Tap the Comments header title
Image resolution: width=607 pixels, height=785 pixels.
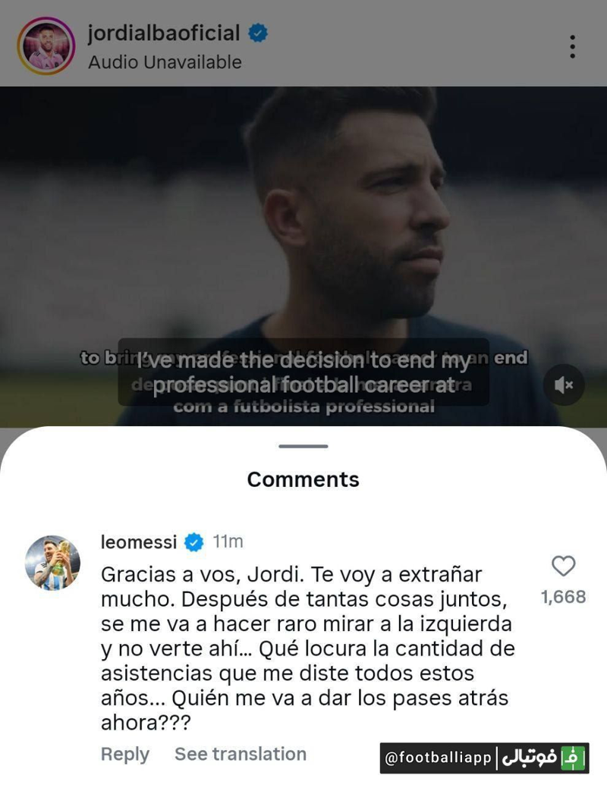pos(303,479)
